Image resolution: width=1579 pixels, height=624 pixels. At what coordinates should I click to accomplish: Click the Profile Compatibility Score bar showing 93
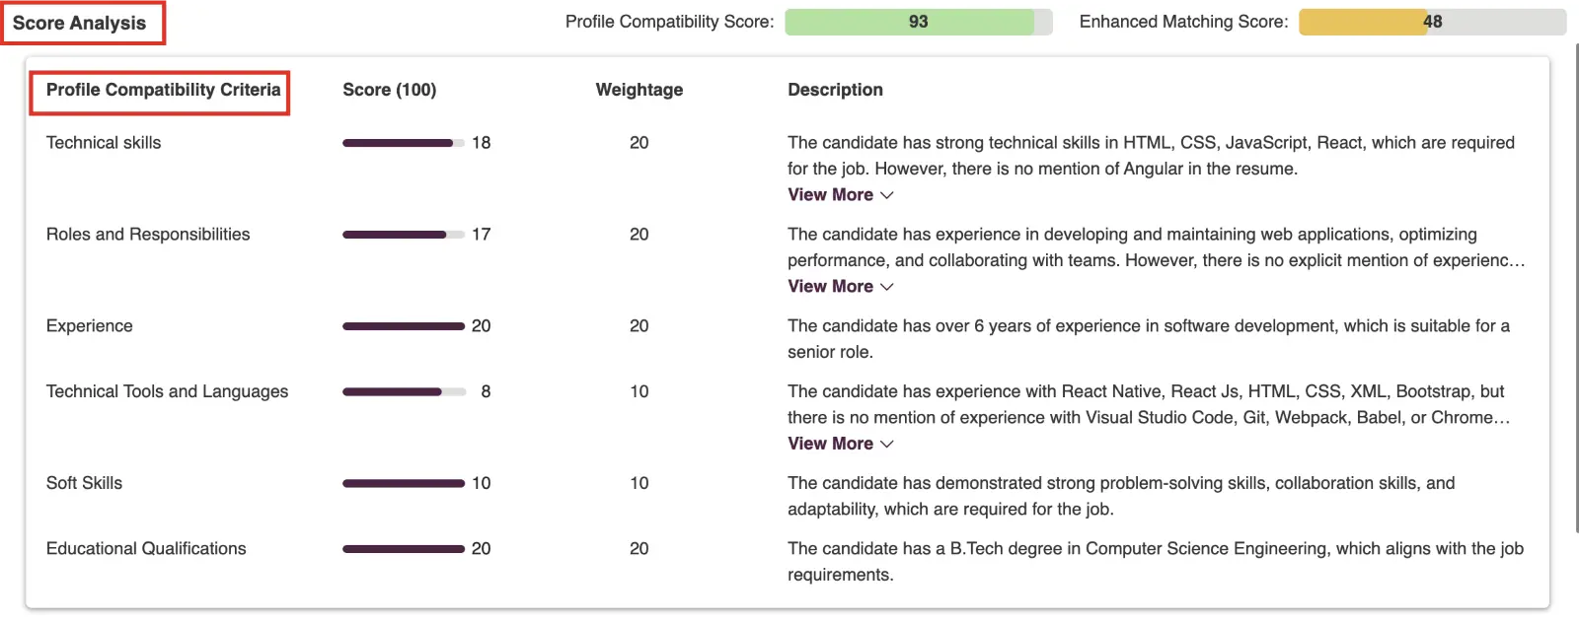tap(919, 22)
